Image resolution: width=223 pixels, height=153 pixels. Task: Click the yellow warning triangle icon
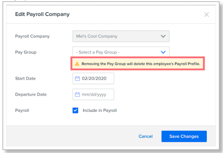coord(77,64)
